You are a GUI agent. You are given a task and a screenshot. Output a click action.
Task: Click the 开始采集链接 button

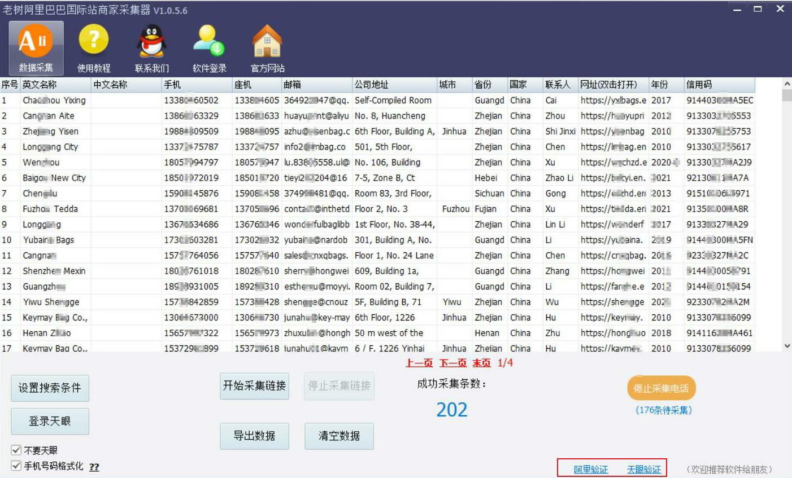pos(254,386)
